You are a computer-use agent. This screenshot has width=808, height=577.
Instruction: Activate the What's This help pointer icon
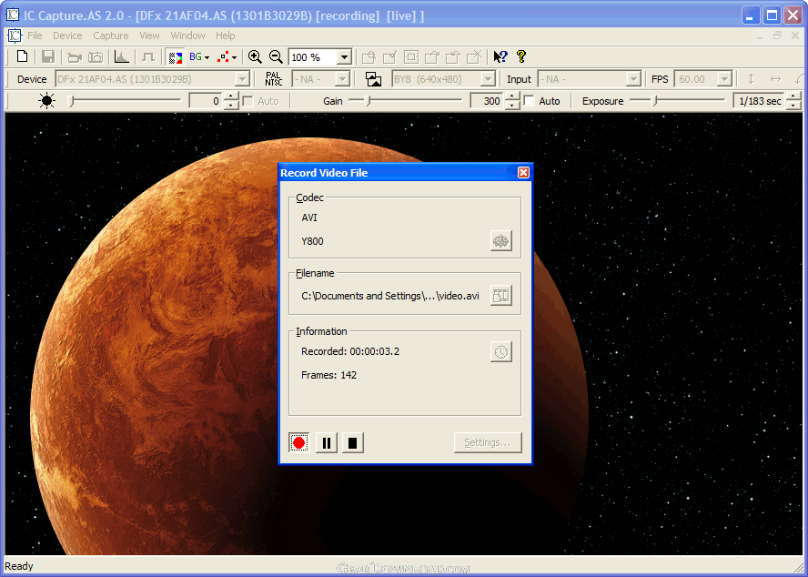click(x=500, y=56)
